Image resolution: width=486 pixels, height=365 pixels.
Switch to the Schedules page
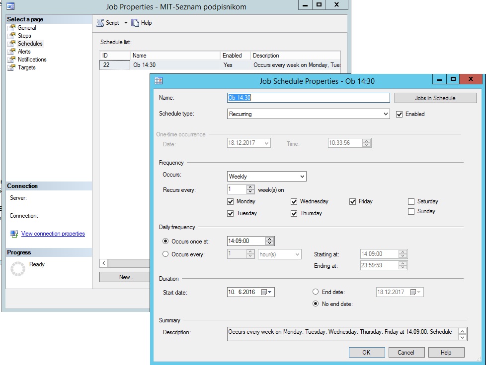pos(30,44)
